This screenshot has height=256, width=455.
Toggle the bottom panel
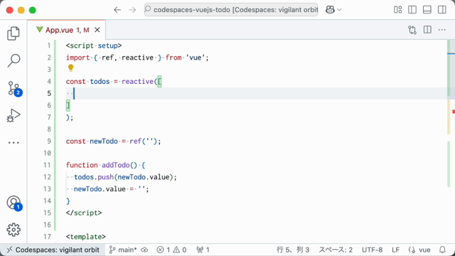pos(427,10)
